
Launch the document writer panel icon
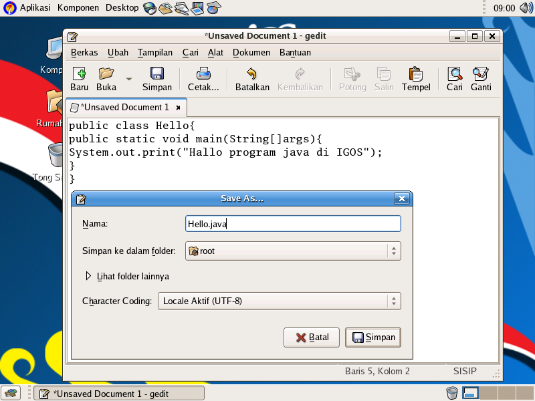(181, 8)
